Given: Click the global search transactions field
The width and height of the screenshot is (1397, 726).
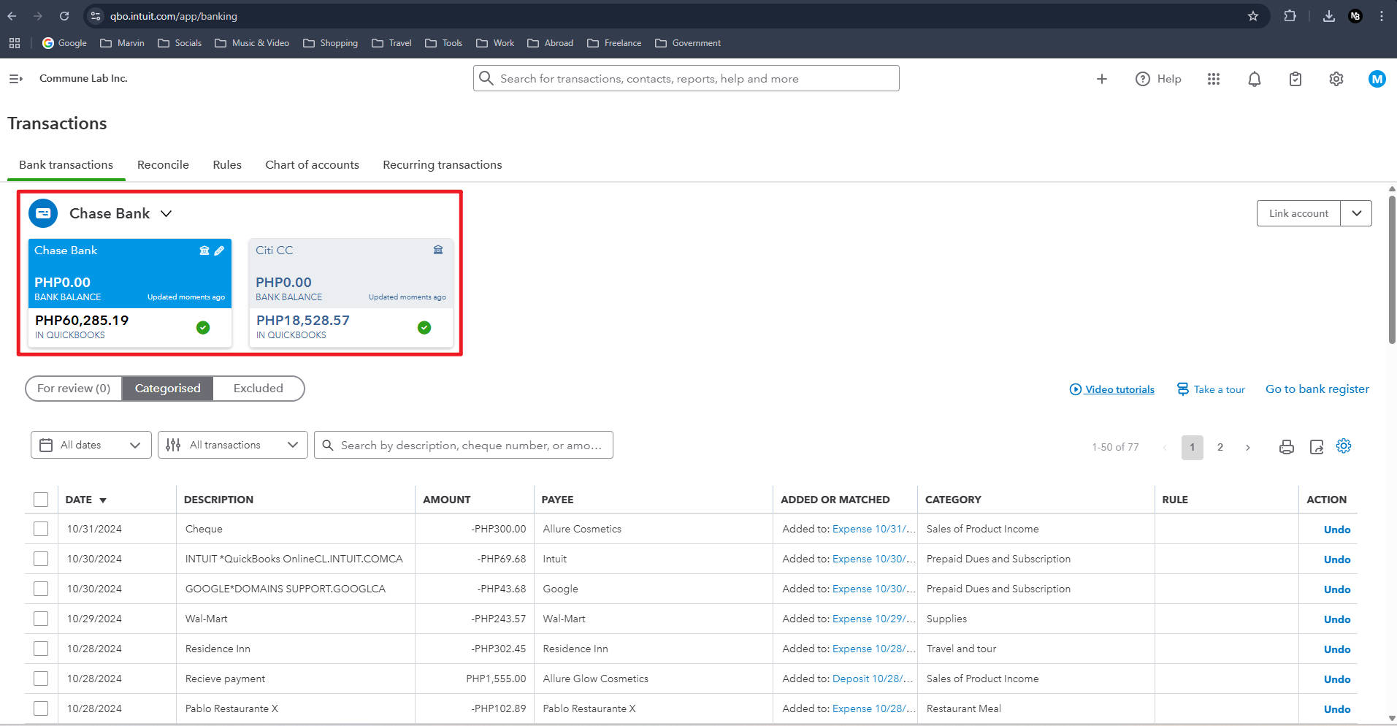Looking at the screenshot, I should [686, 78].
